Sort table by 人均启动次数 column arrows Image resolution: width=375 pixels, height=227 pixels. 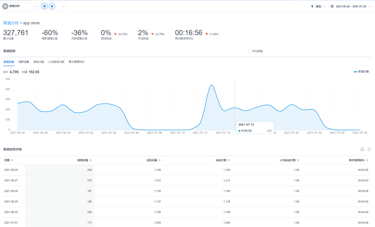click(x=298, y=160)
